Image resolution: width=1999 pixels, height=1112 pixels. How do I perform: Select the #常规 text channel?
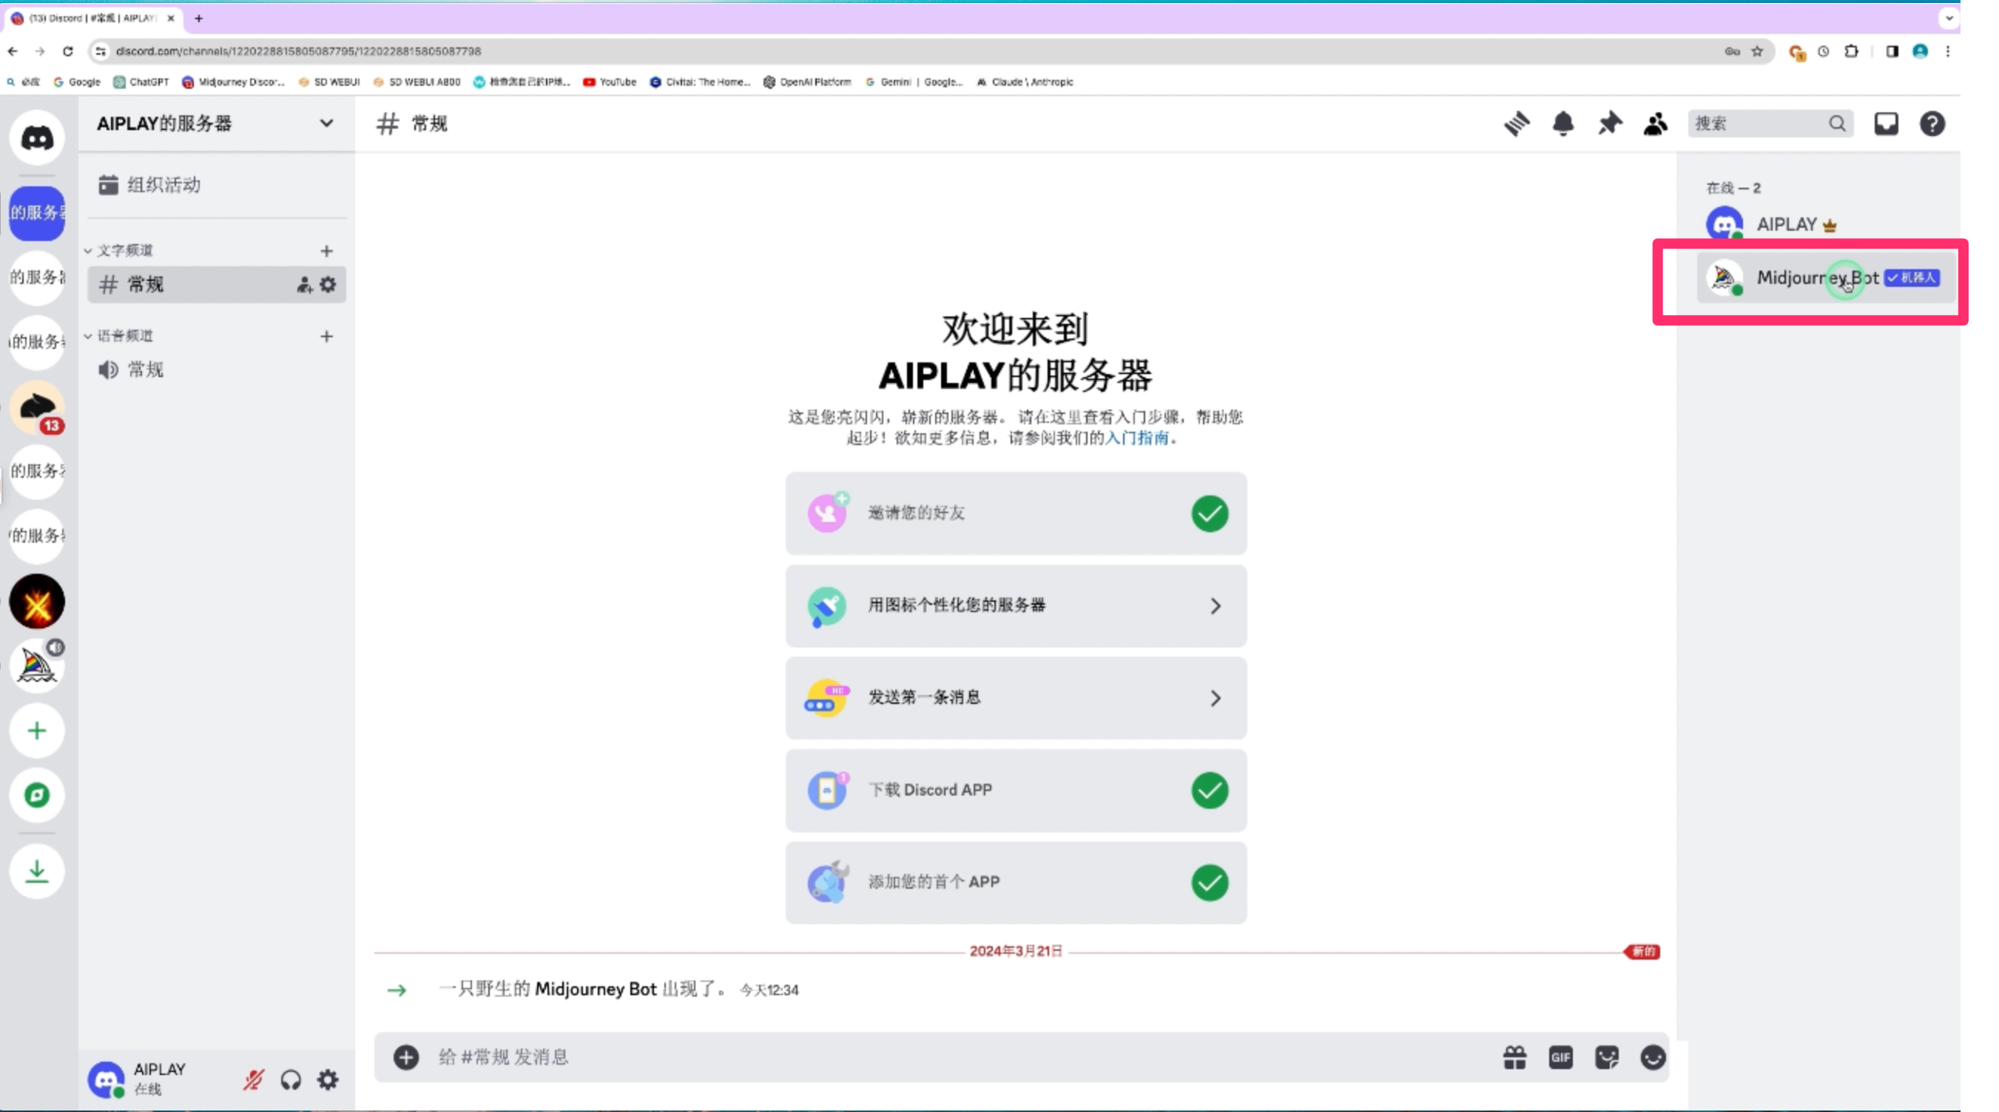[216, 285]
